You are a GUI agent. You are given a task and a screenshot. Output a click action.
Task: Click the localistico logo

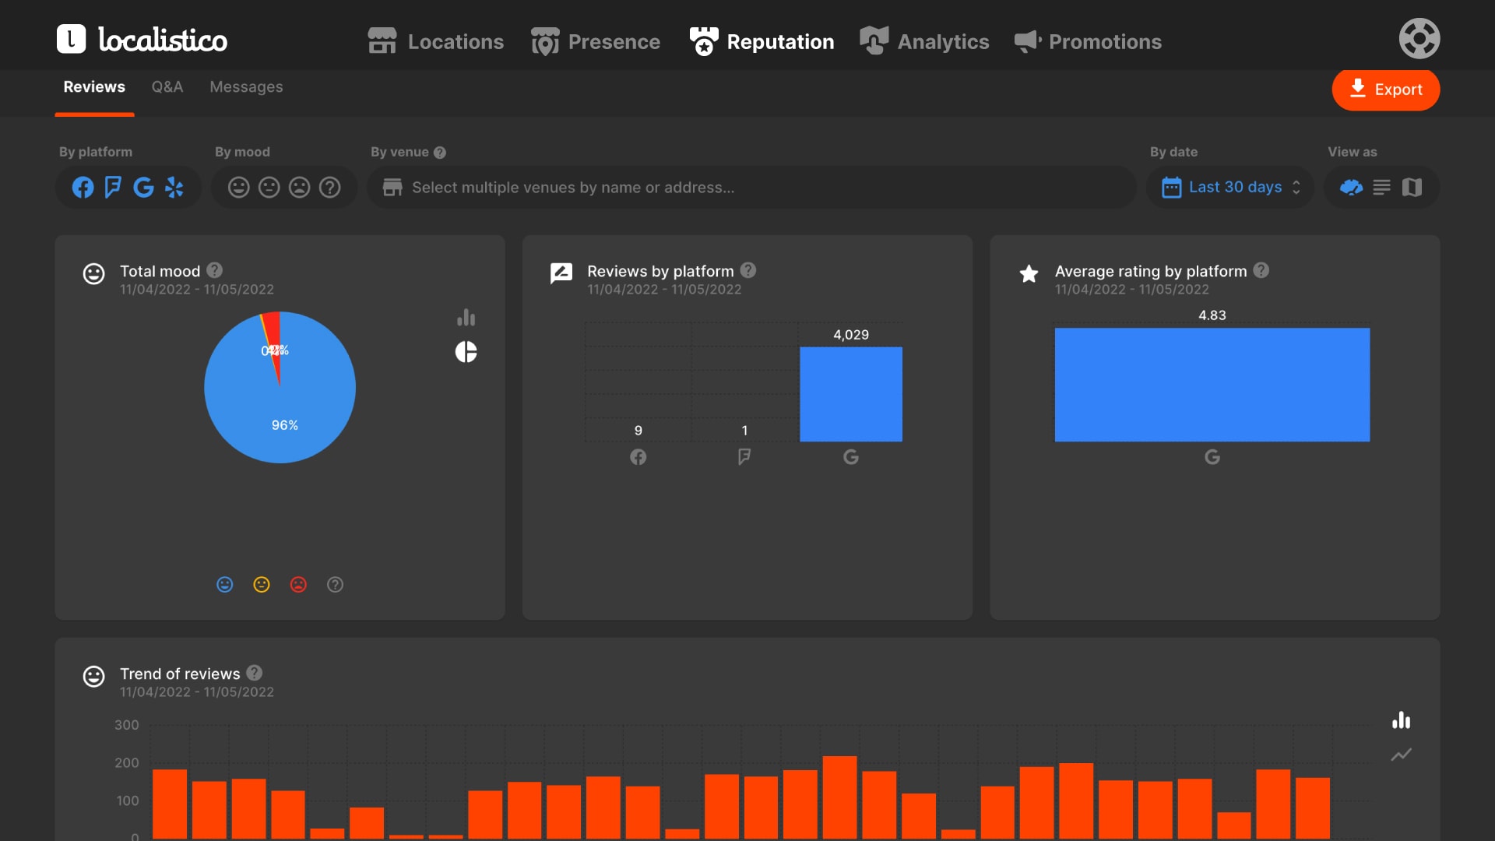tap(142, 39)
